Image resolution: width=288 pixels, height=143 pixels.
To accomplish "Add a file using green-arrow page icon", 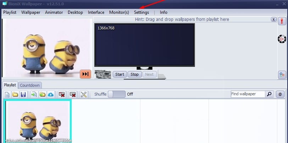I will tap(34, 95).
